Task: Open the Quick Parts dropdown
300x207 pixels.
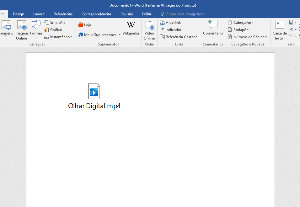Action: 293,22
